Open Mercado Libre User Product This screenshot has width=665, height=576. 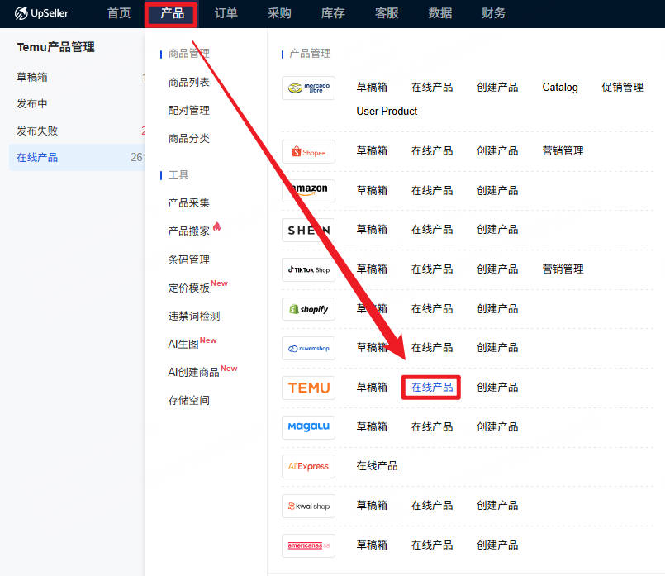[387, 111]
